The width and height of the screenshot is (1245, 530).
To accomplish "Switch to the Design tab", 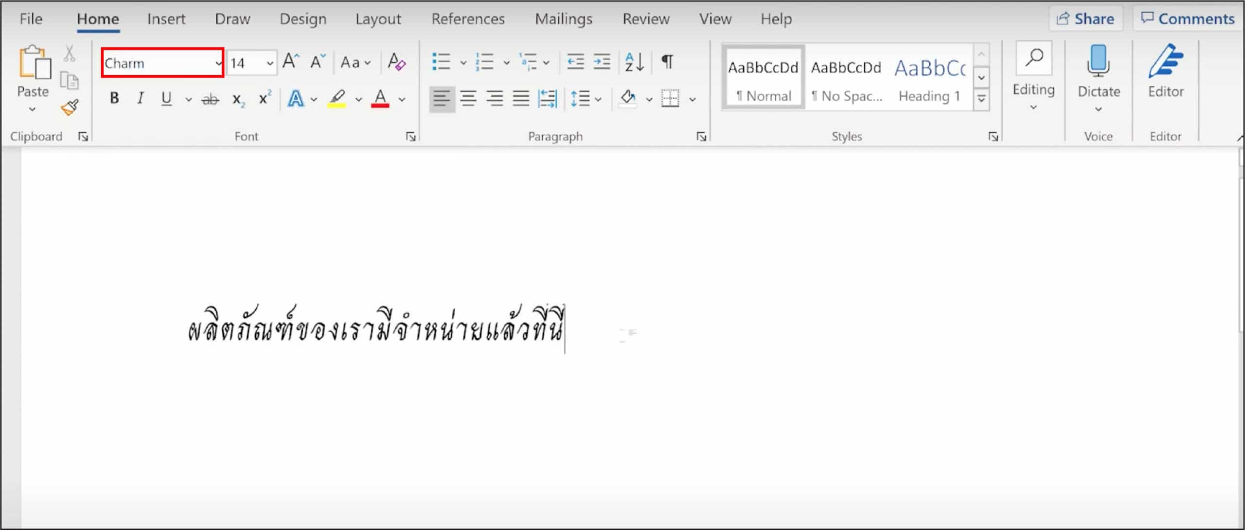I will (303, 19).
